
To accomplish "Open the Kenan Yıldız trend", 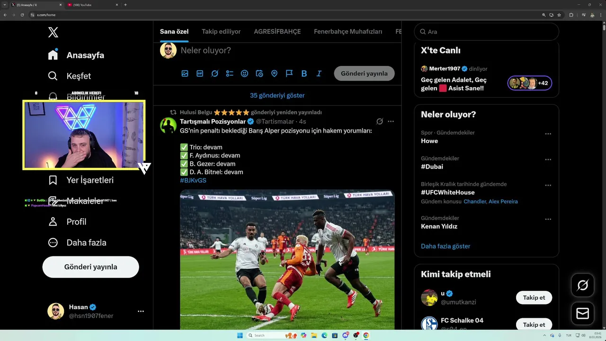I will [x=439, y=226].
